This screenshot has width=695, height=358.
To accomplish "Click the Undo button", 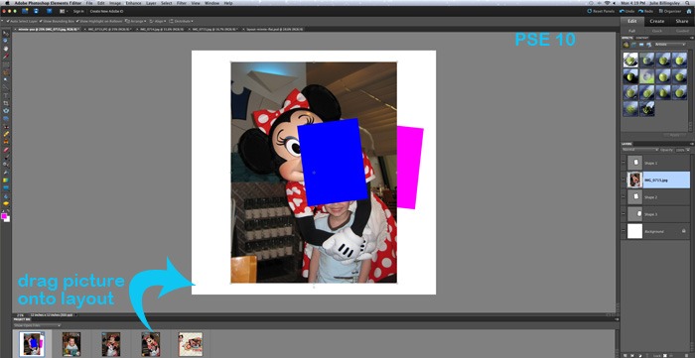I will pos(627,11).
